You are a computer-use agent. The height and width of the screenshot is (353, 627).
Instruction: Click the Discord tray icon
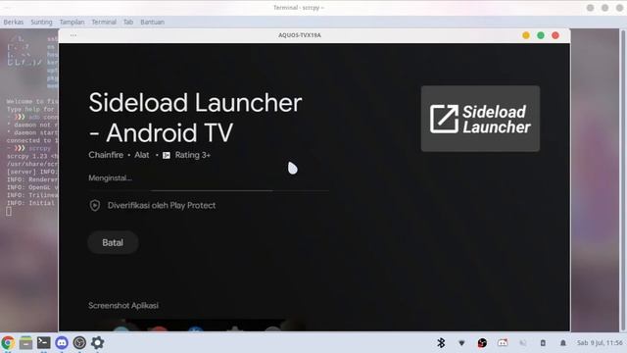click(503, 342)
